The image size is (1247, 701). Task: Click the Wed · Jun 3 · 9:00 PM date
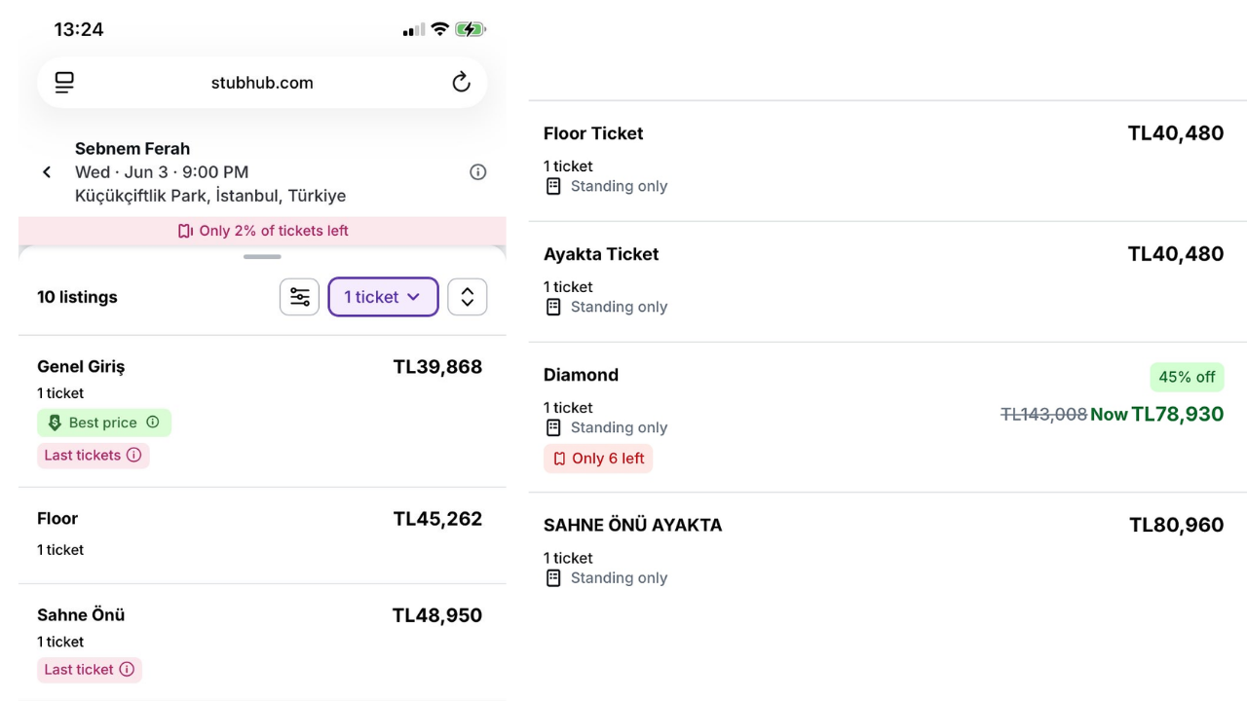[x=162, y=172]
